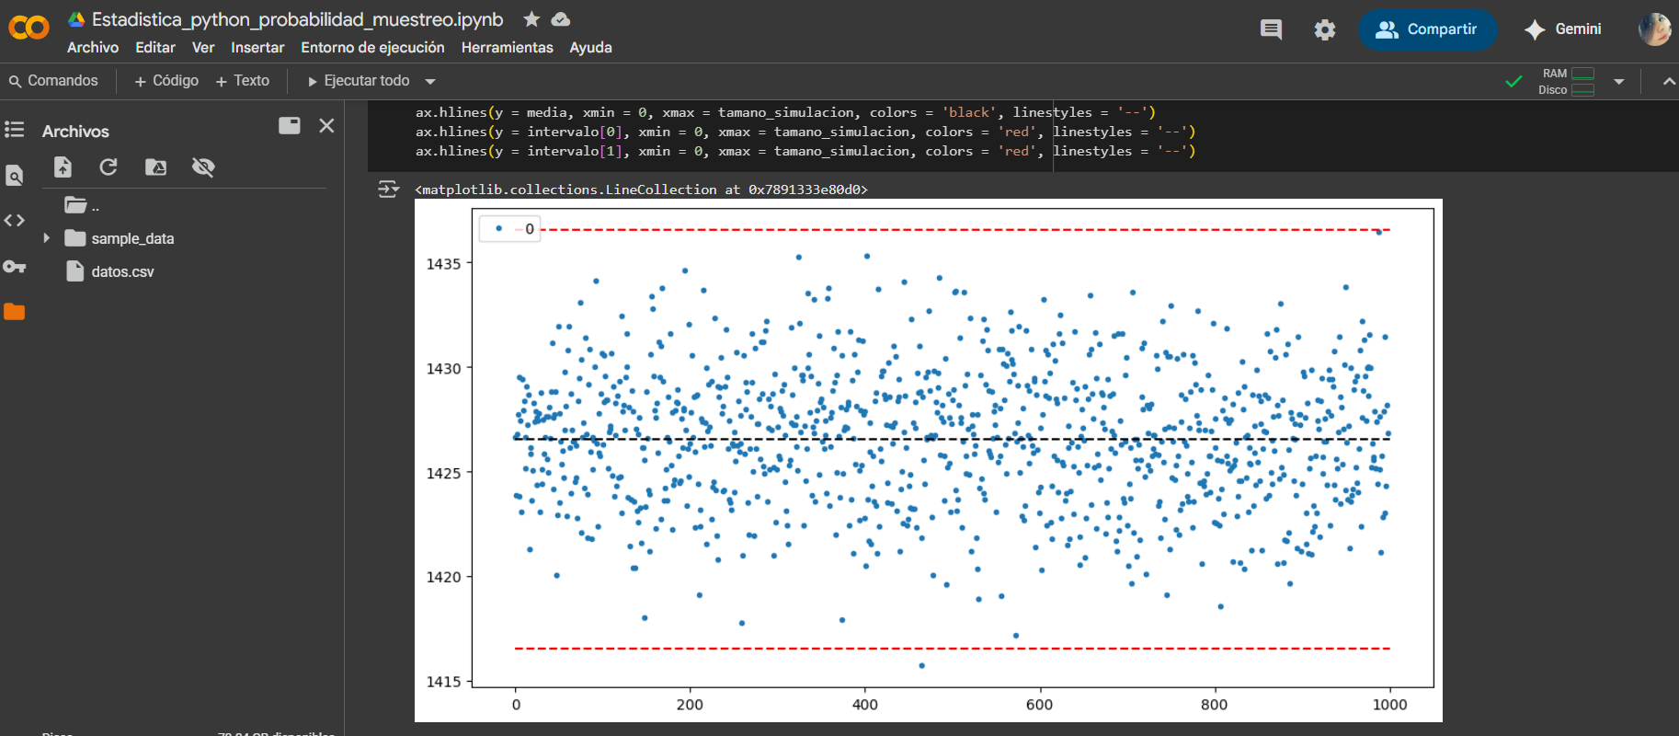Click the plot legend entry labeled 0
Image resolution: width=1679 pixels, height=736 pixels.
click(510, 229)
